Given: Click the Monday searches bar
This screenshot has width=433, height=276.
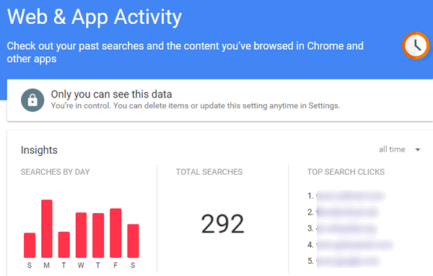Looking at the screenshot, I should tap(47, 229).
